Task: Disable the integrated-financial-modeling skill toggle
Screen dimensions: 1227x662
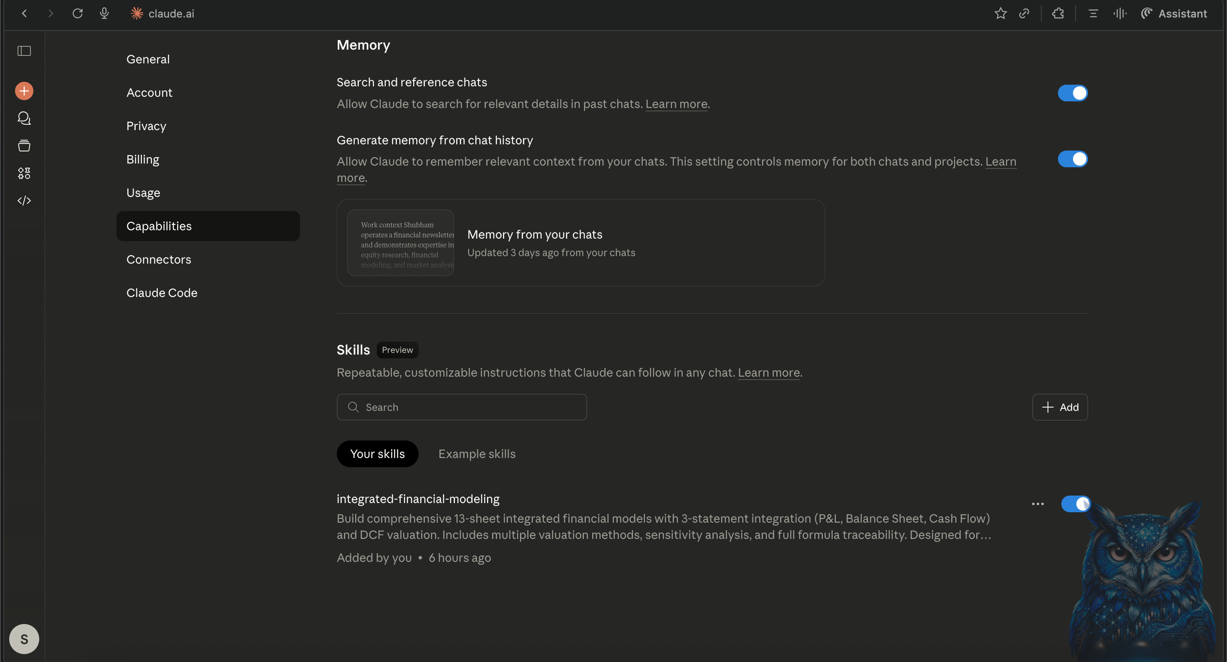Action: click(x=1075, y=503)
